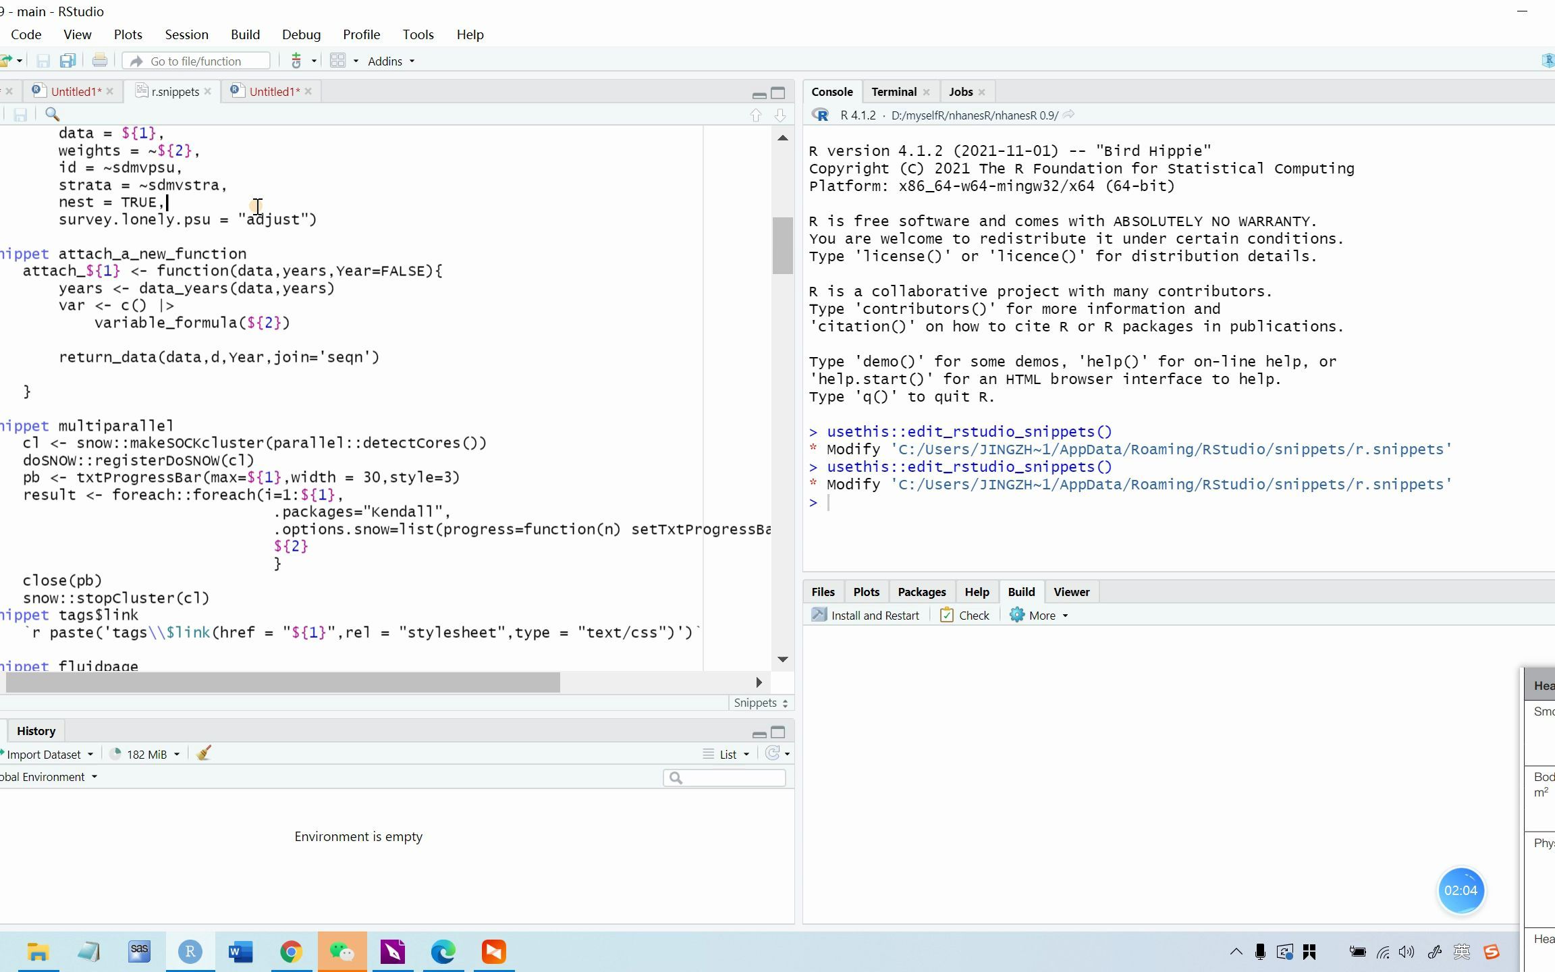The image size is (1555, 972).
Task: Click the Save all documents icon
Action: [67, 61]
